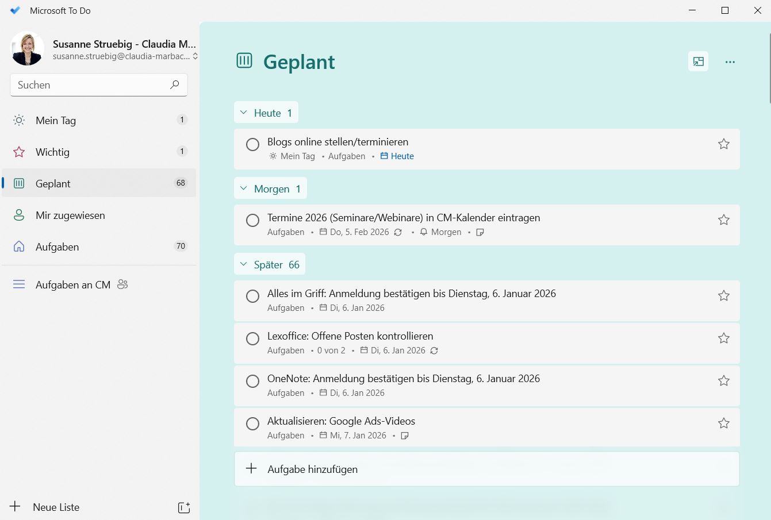
Task: Click the user profile picture
Action: pyautogui.click(x=27, y=49)
